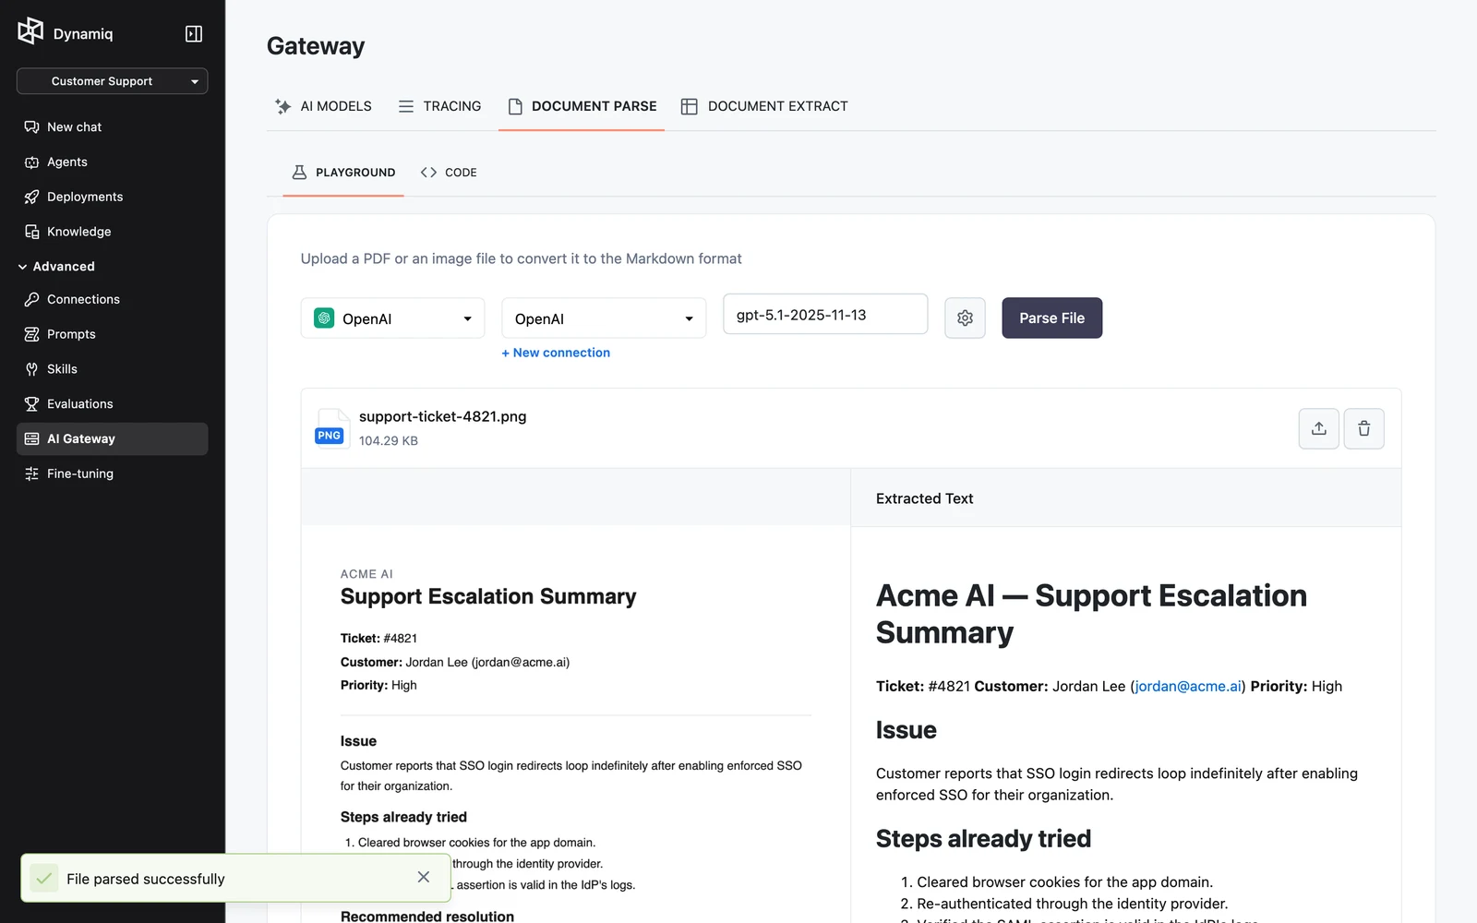The height and width of the screenshot is (923, 1477).
Task: Switch to the Code sub-tab
Action: tap(449, 173)
